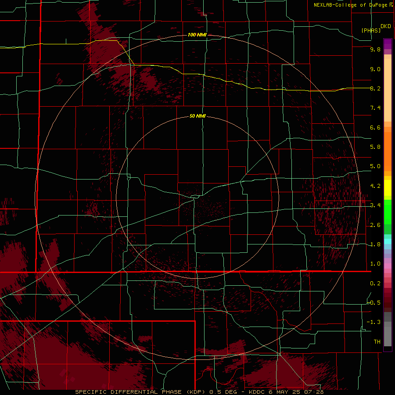
Task: Select the 100 NMI range ring label
Action: pyautogui.click(x=197, y=35)
